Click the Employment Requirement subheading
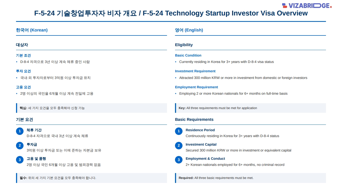The width and height of the screenshot is (342, 192). 196,87
